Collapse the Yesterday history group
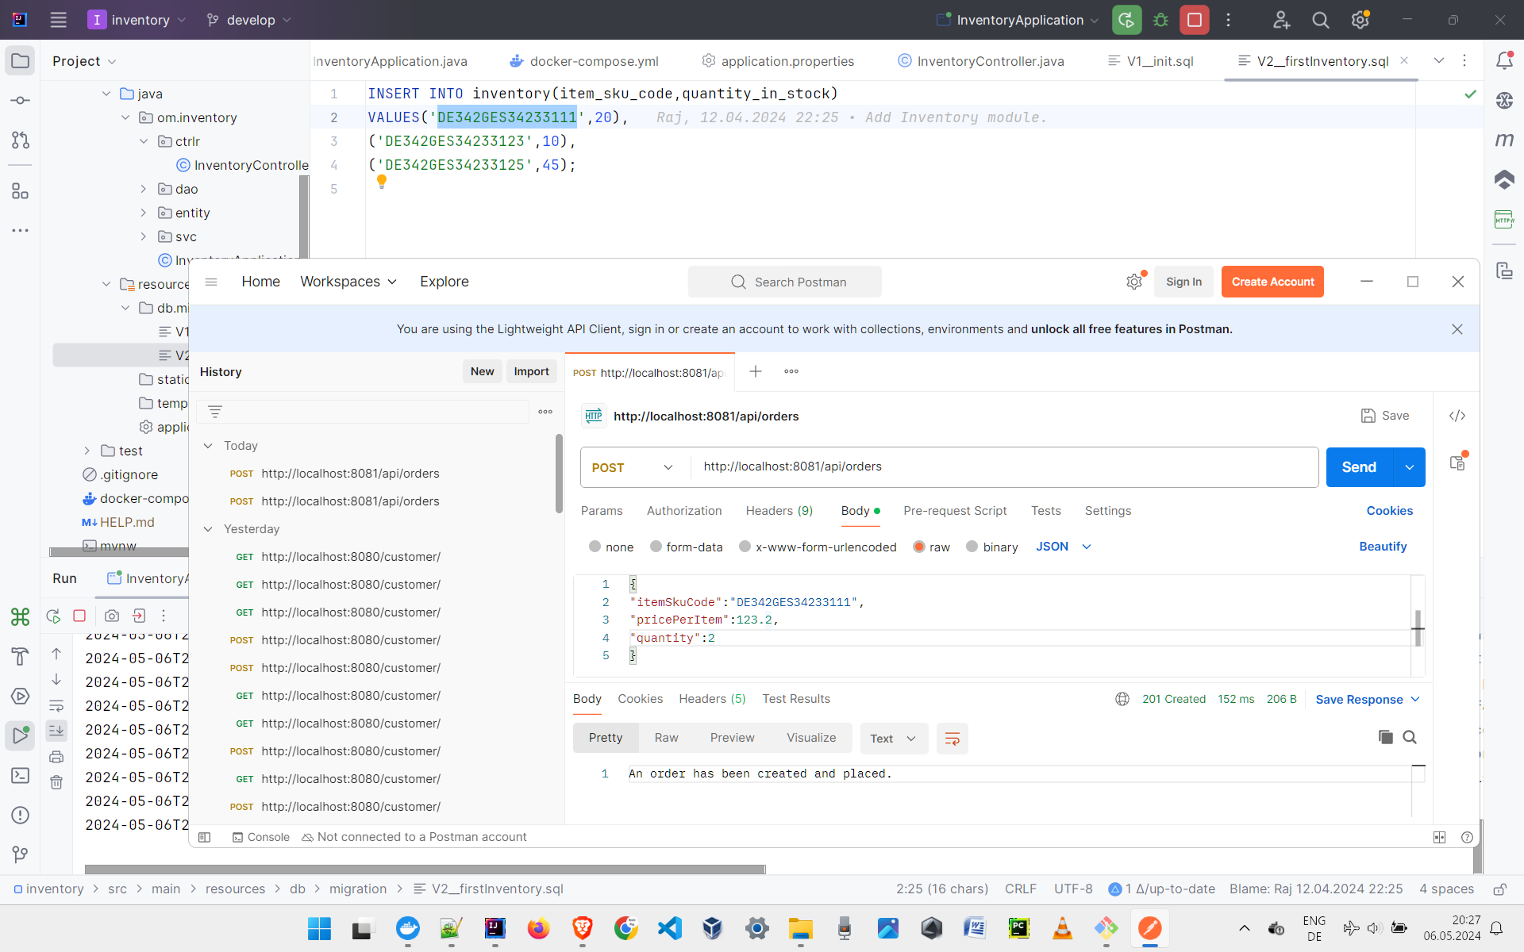 point(208,529)
